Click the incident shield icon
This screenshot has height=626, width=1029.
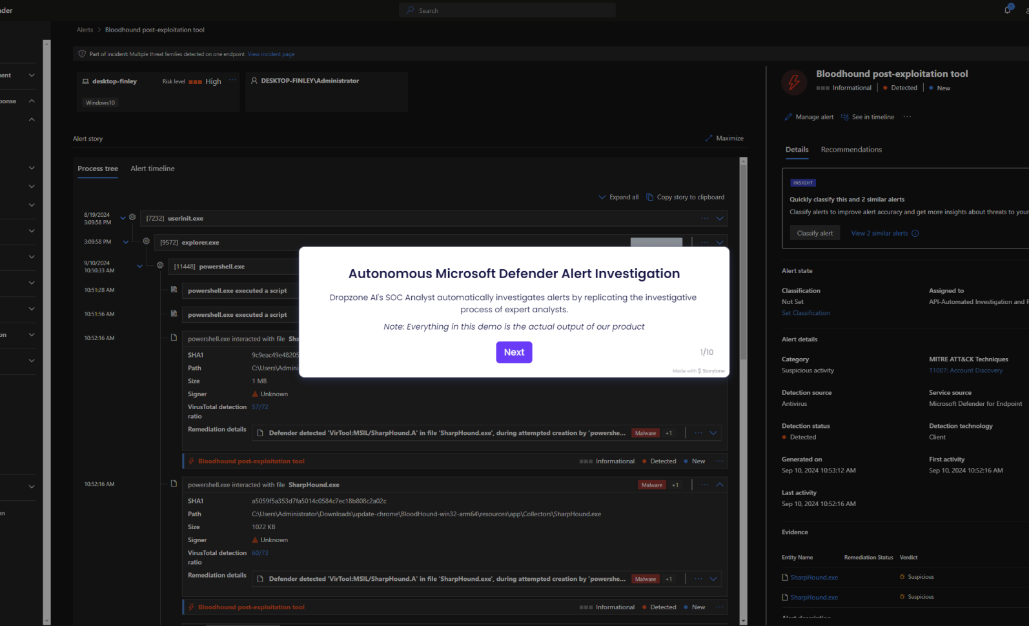(82, 54)
